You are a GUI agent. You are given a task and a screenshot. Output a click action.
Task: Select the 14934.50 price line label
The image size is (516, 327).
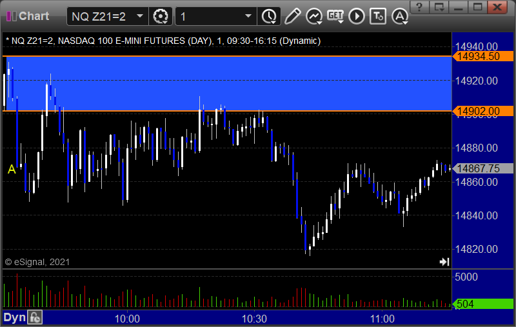tap(482, 56)
